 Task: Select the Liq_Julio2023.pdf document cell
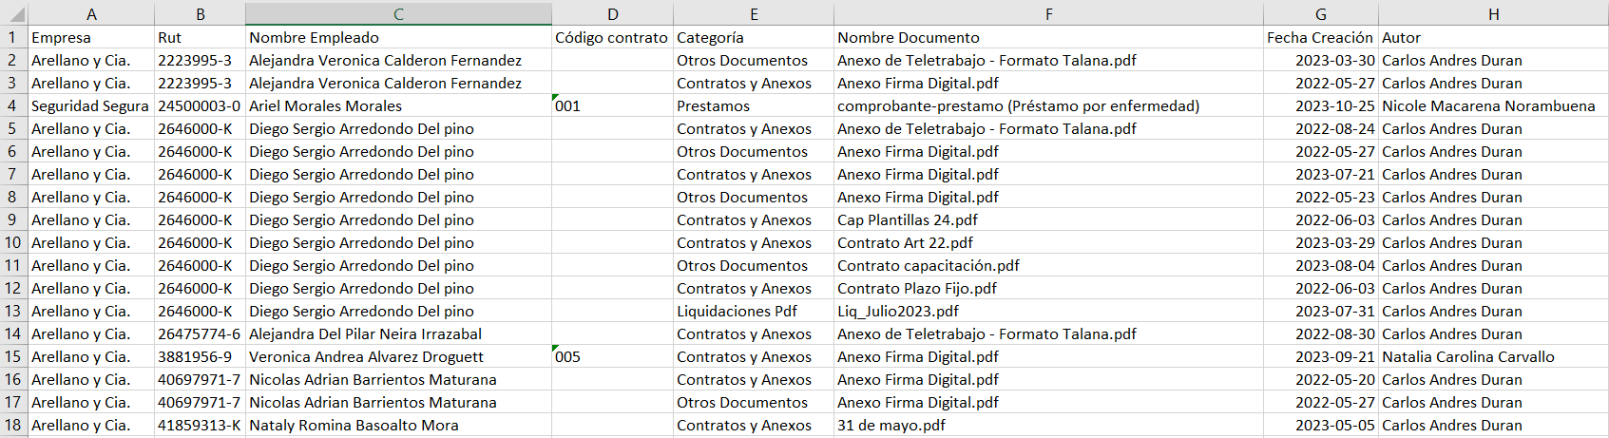[x=1048, y=311]
